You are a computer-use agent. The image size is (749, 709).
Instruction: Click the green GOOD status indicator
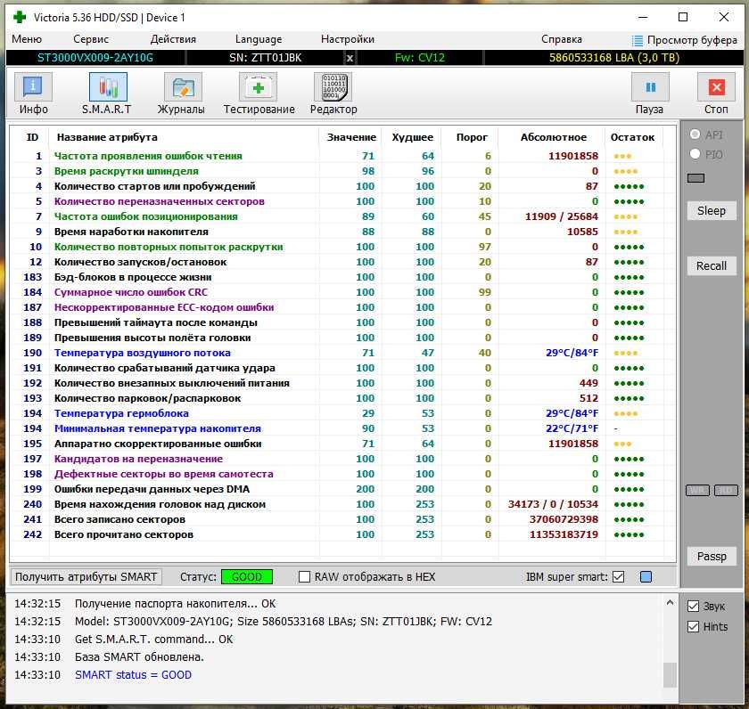click(247, 577)
